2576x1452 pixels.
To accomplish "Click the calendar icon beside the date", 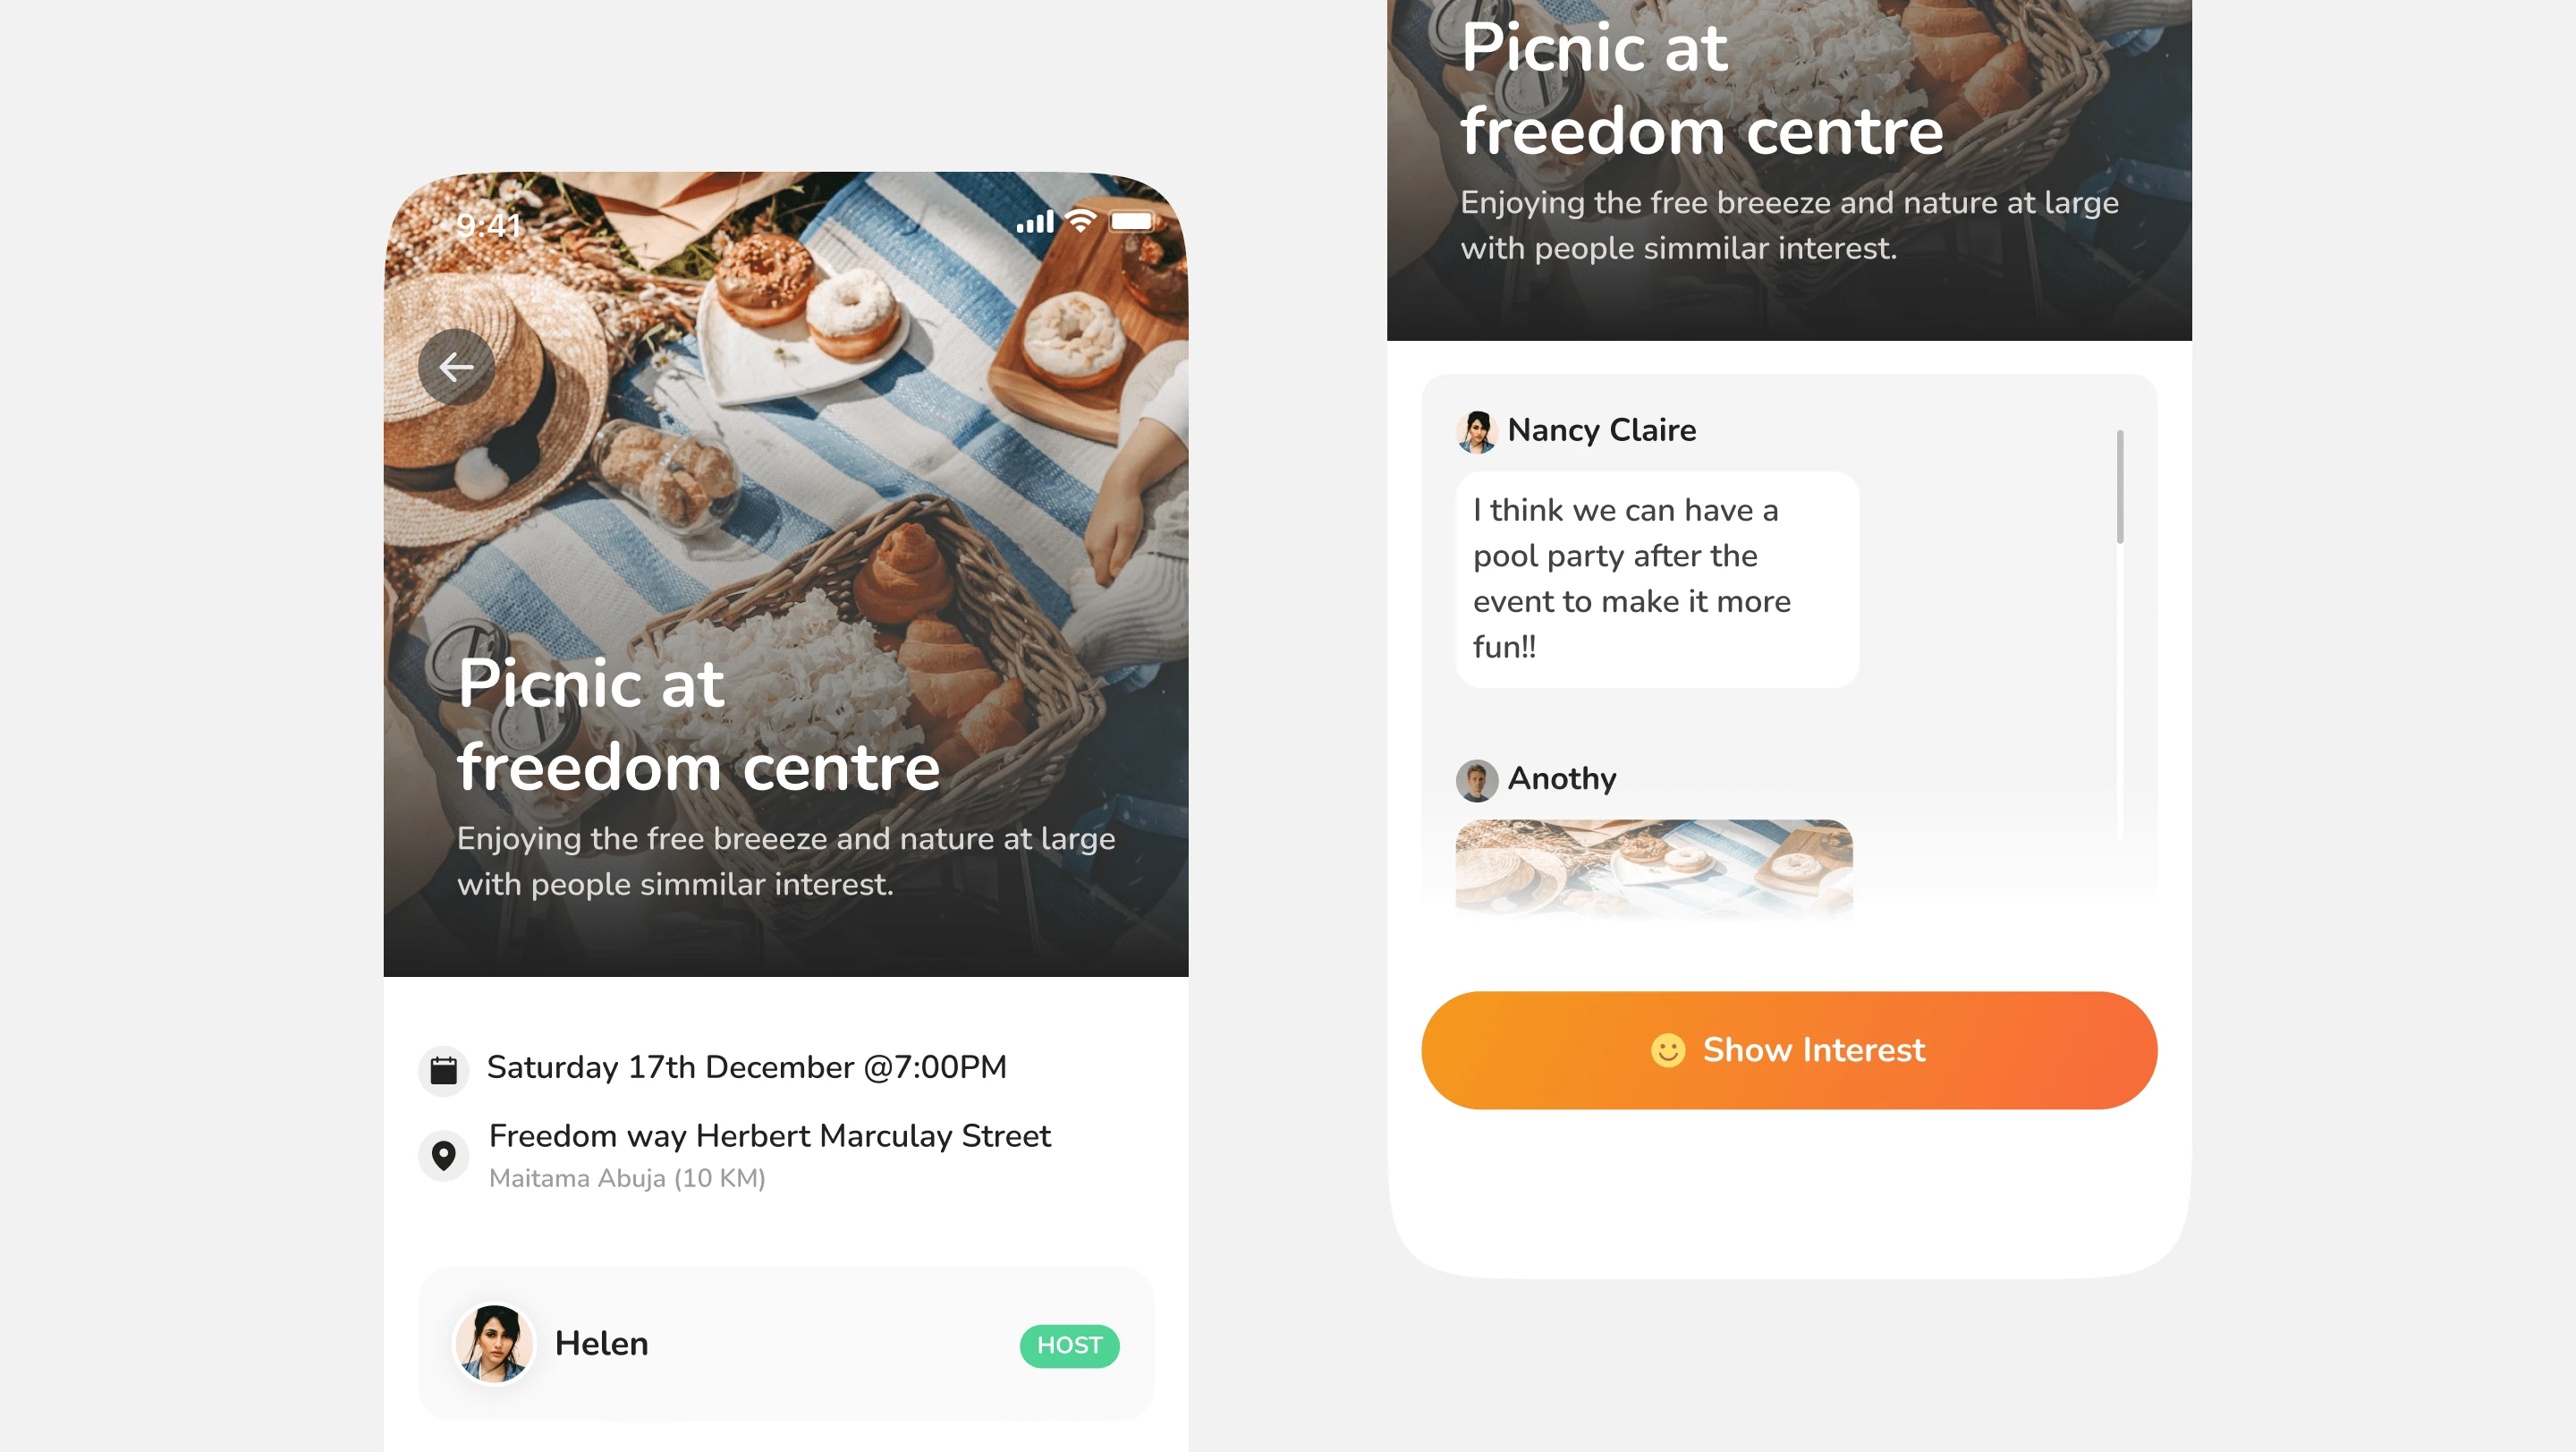I will [x=443, y=1070].
